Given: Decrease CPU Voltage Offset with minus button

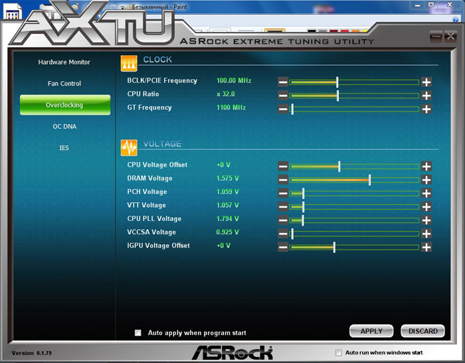Looking at the screenshot, I should coord(283,166).
